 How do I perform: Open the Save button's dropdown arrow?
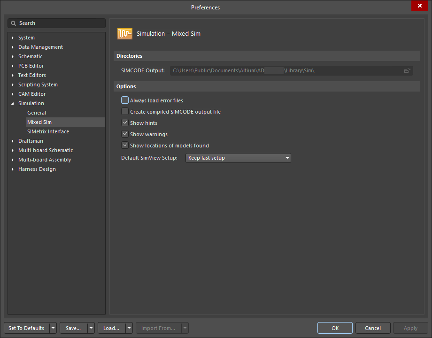point(90,328)
